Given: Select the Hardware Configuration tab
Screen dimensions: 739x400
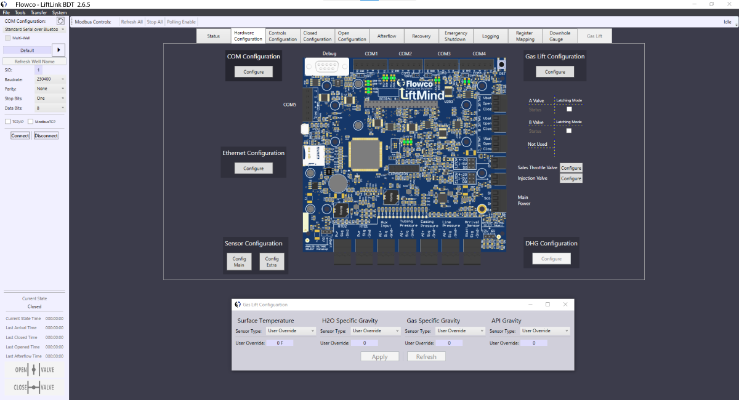Looking at the screenshot, I should click(x=248, y=36).
